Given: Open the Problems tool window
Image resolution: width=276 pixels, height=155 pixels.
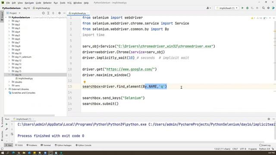Looking at the screenshot, I should click(32, 145).
